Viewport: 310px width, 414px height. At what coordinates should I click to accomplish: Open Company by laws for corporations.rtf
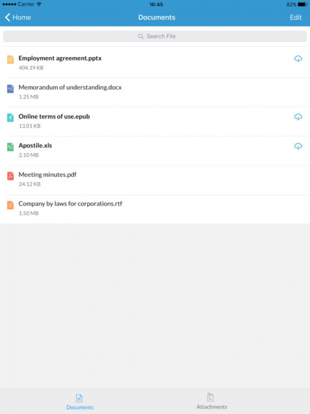[x=70, y=204]
